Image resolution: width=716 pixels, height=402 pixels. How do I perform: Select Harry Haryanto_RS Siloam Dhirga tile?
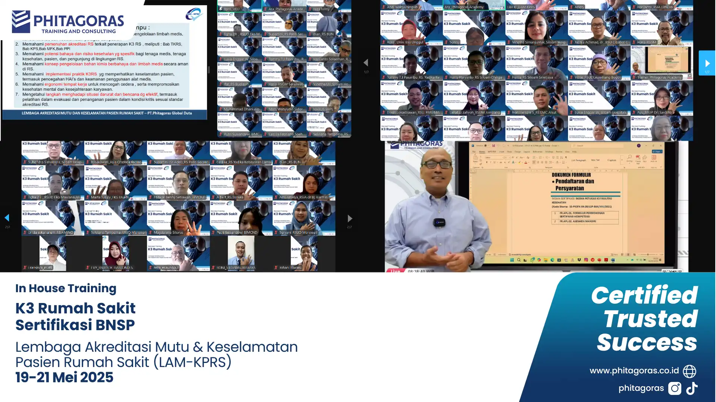point(474,63)
